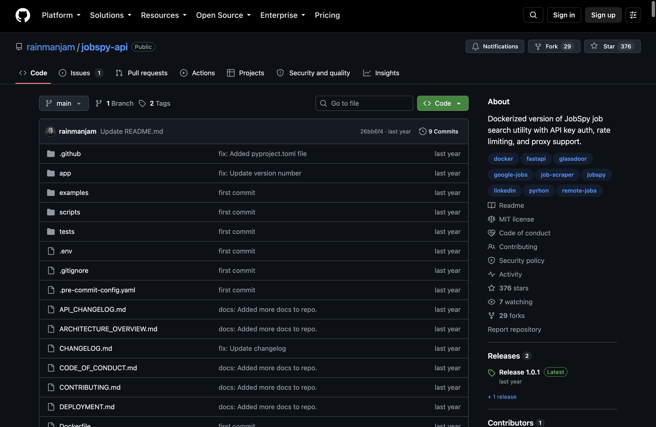Open the Update README.md commit message
Screen dimensions: 656x427
[x=132, y=131]
